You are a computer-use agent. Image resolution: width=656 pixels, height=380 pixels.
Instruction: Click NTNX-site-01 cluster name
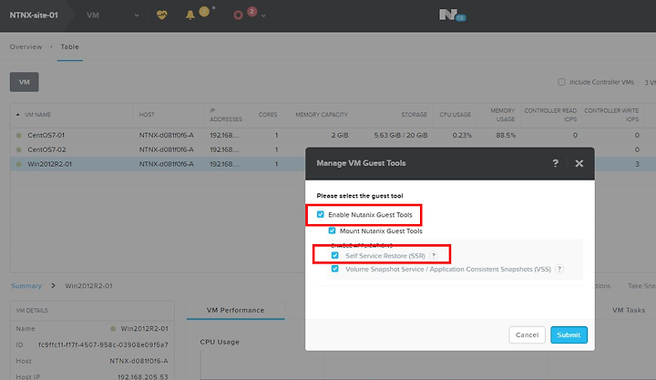click(34, 15)
